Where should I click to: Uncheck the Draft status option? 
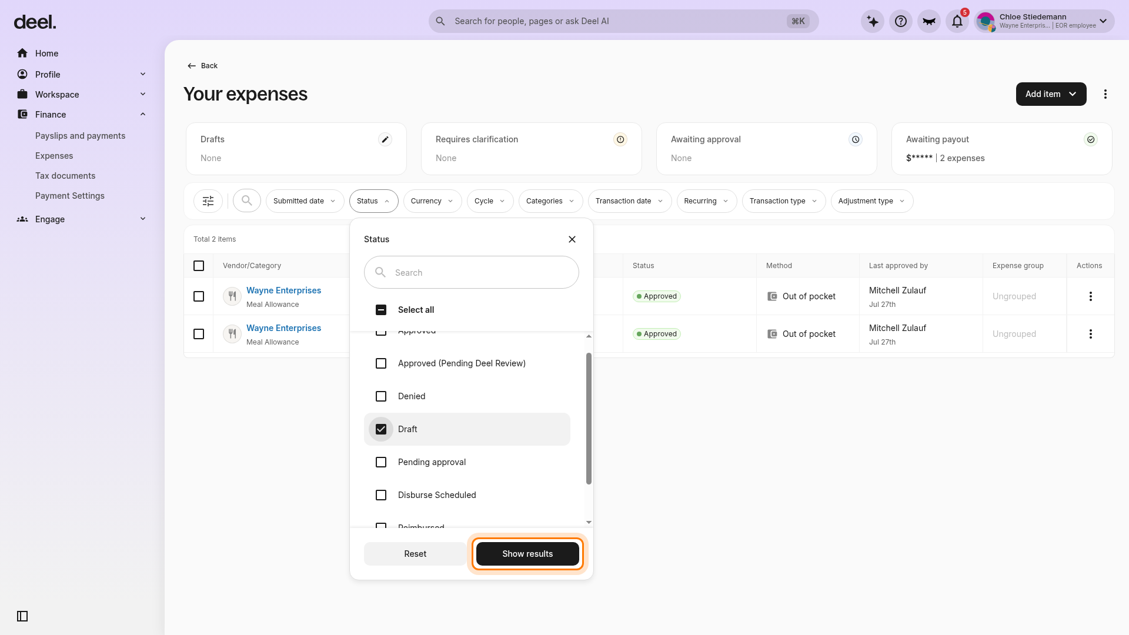(381, 429)
